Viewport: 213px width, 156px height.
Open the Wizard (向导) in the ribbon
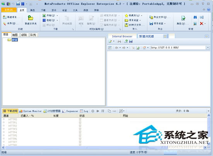(11, 23)
